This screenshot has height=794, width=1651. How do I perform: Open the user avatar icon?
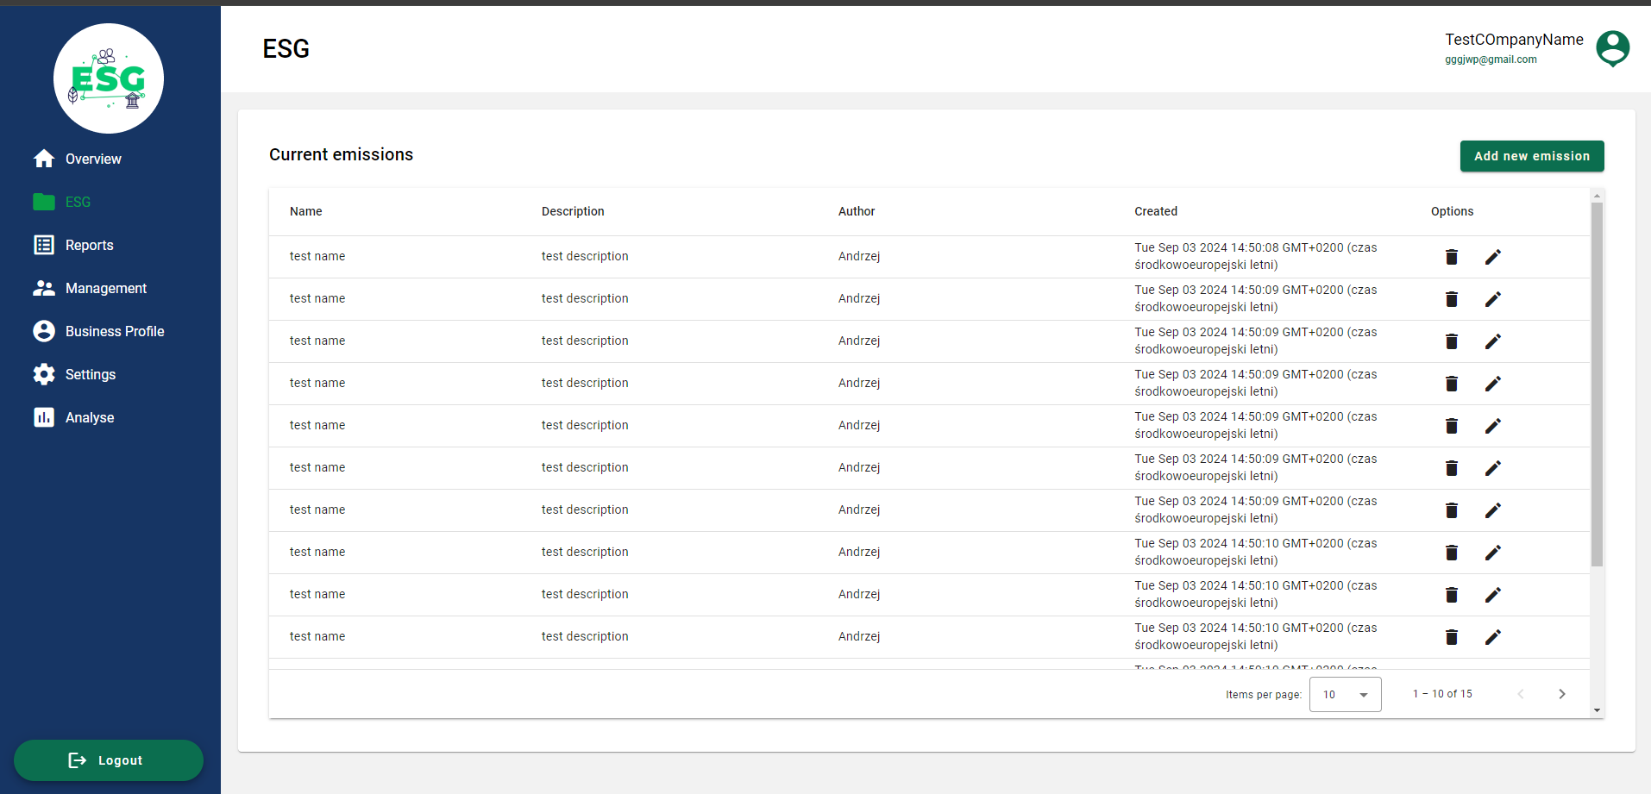pyautogui.click(x=1612, y=48)
